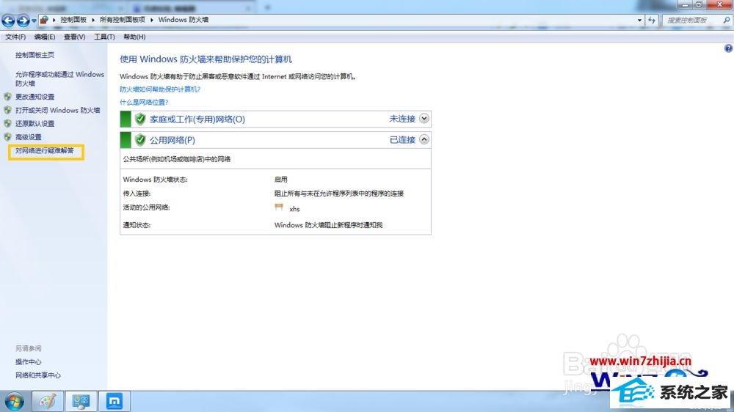Click green shield icon for 公用网络
Viewport: 734px width, 412px height.
tap(140, 139)
